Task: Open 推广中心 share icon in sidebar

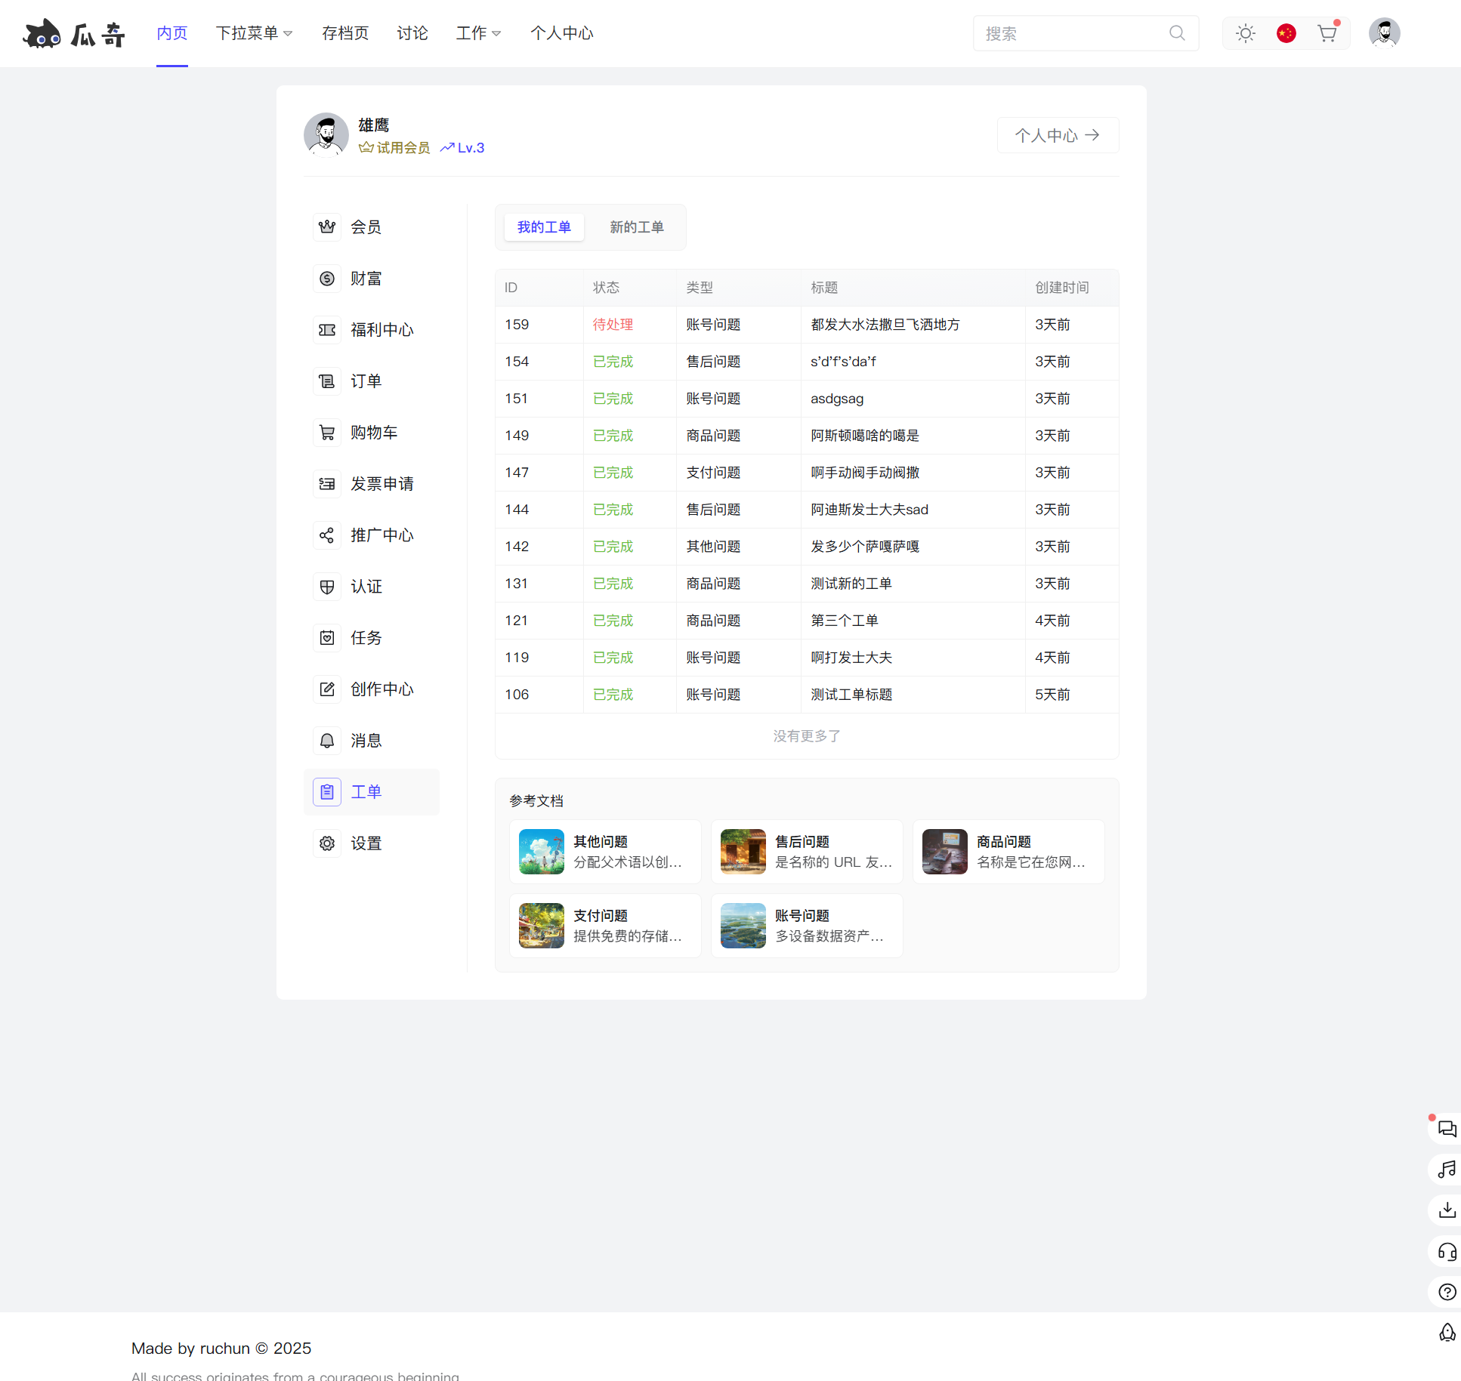Action: (x=327, y=535)
